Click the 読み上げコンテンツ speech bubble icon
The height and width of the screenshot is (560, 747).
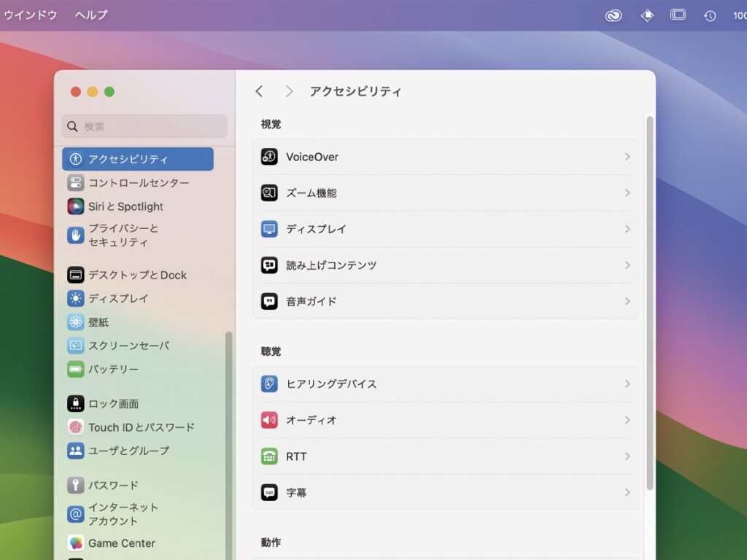point(269,265)
